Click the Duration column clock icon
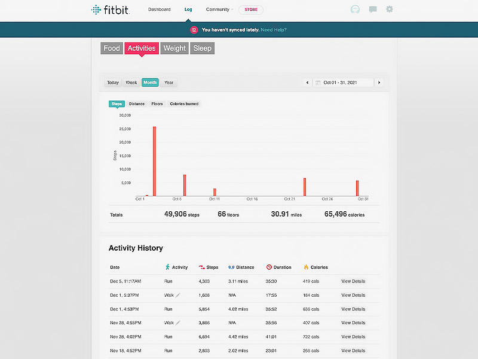The image size is (478, 359). click(x=269, y=267)
